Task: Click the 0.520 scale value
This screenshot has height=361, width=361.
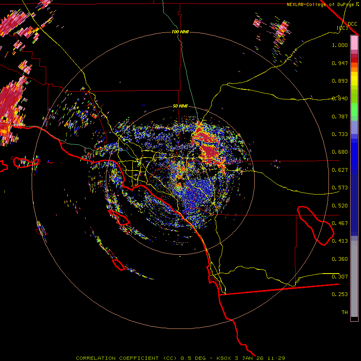Action: 340,206
